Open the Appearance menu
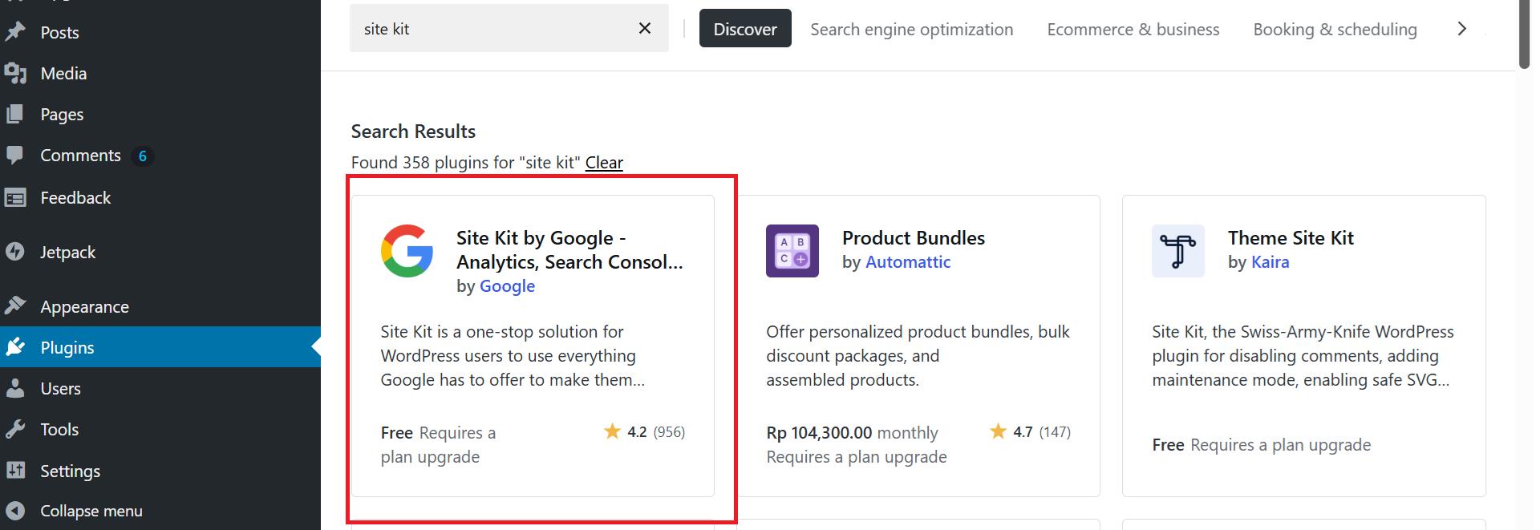Screen dimensions: 1540x530 [x=84, y=306]
